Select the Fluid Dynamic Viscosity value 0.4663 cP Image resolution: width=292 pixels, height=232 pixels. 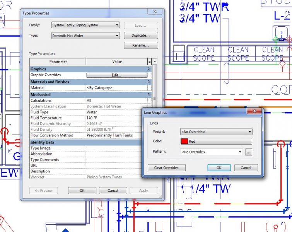coord(114,124)
